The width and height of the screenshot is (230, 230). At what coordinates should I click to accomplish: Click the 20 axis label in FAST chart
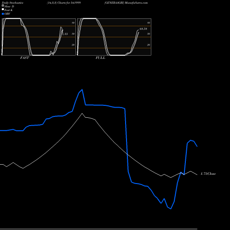point(73,45)
